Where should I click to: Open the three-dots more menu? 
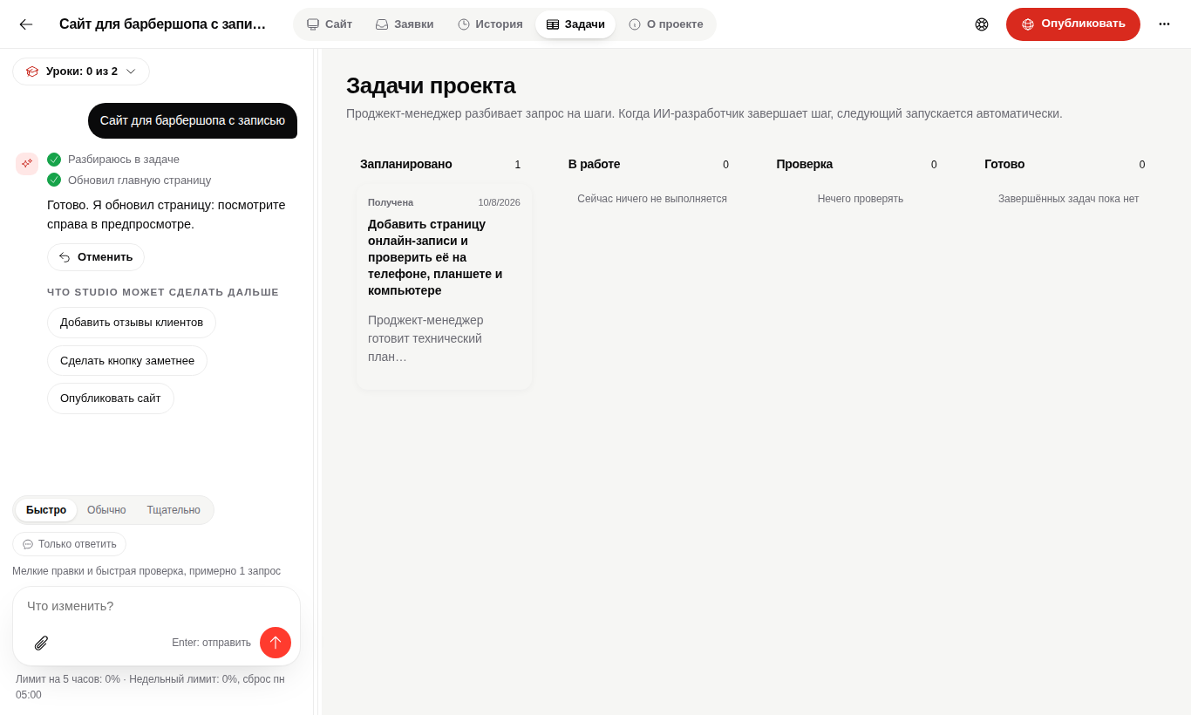(1164, 24)
